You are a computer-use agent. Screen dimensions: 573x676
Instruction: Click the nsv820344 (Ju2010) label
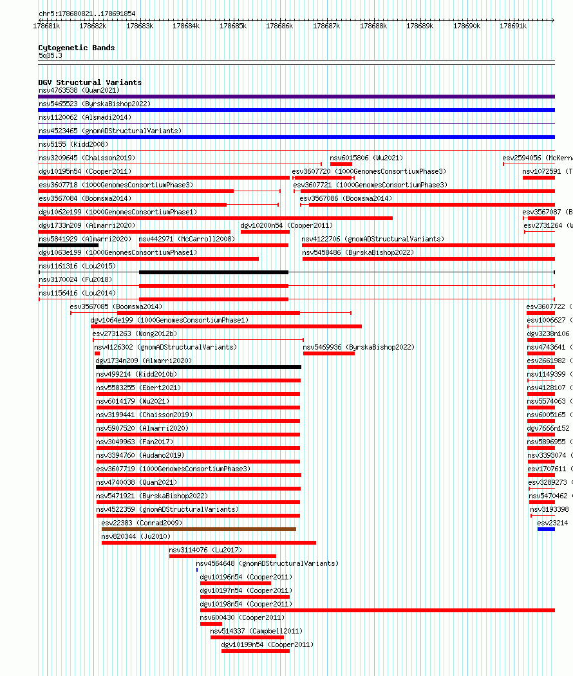pos(136,536)
